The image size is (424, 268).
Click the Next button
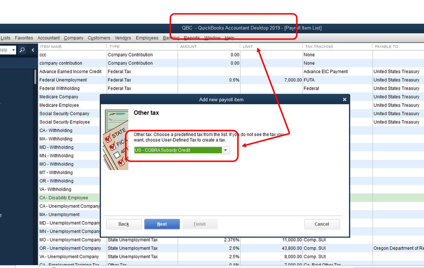tap(162, 224)
